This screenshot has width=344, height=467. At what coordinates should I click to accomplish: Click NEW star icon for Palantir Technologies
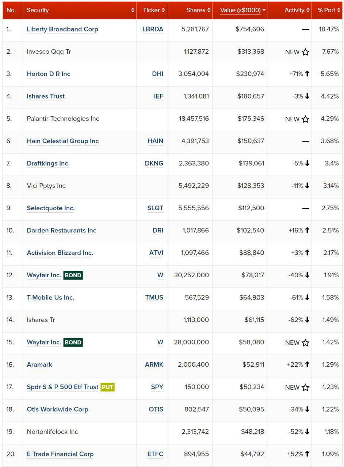306,119
